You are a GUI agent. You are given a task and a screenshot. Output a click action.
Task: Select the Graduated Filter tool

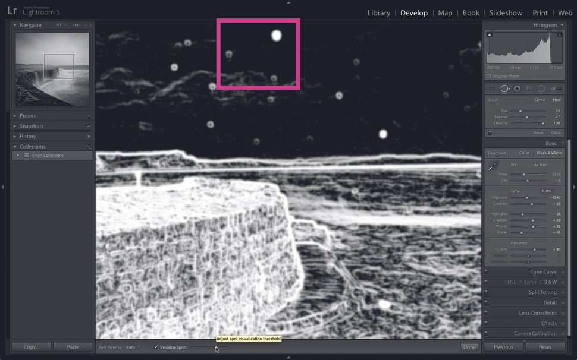click(x=529, y=88)
